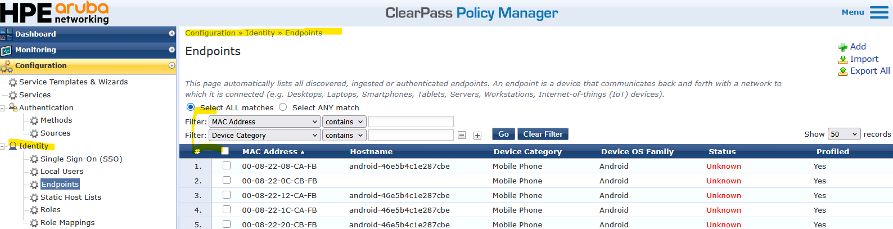Click the Configuration gears icon
Image resolution: width=893 pixels, height=229 pixels.
pos(7,66)
